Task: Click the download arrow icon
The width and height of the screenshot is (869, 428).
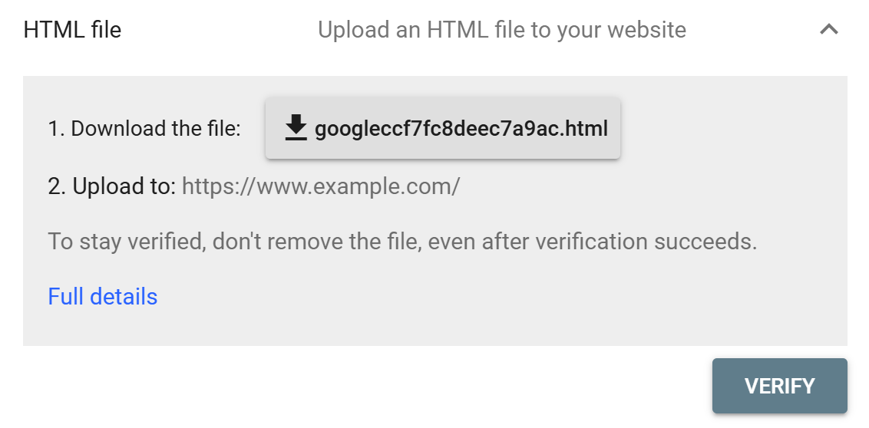Action: [296, 128]
